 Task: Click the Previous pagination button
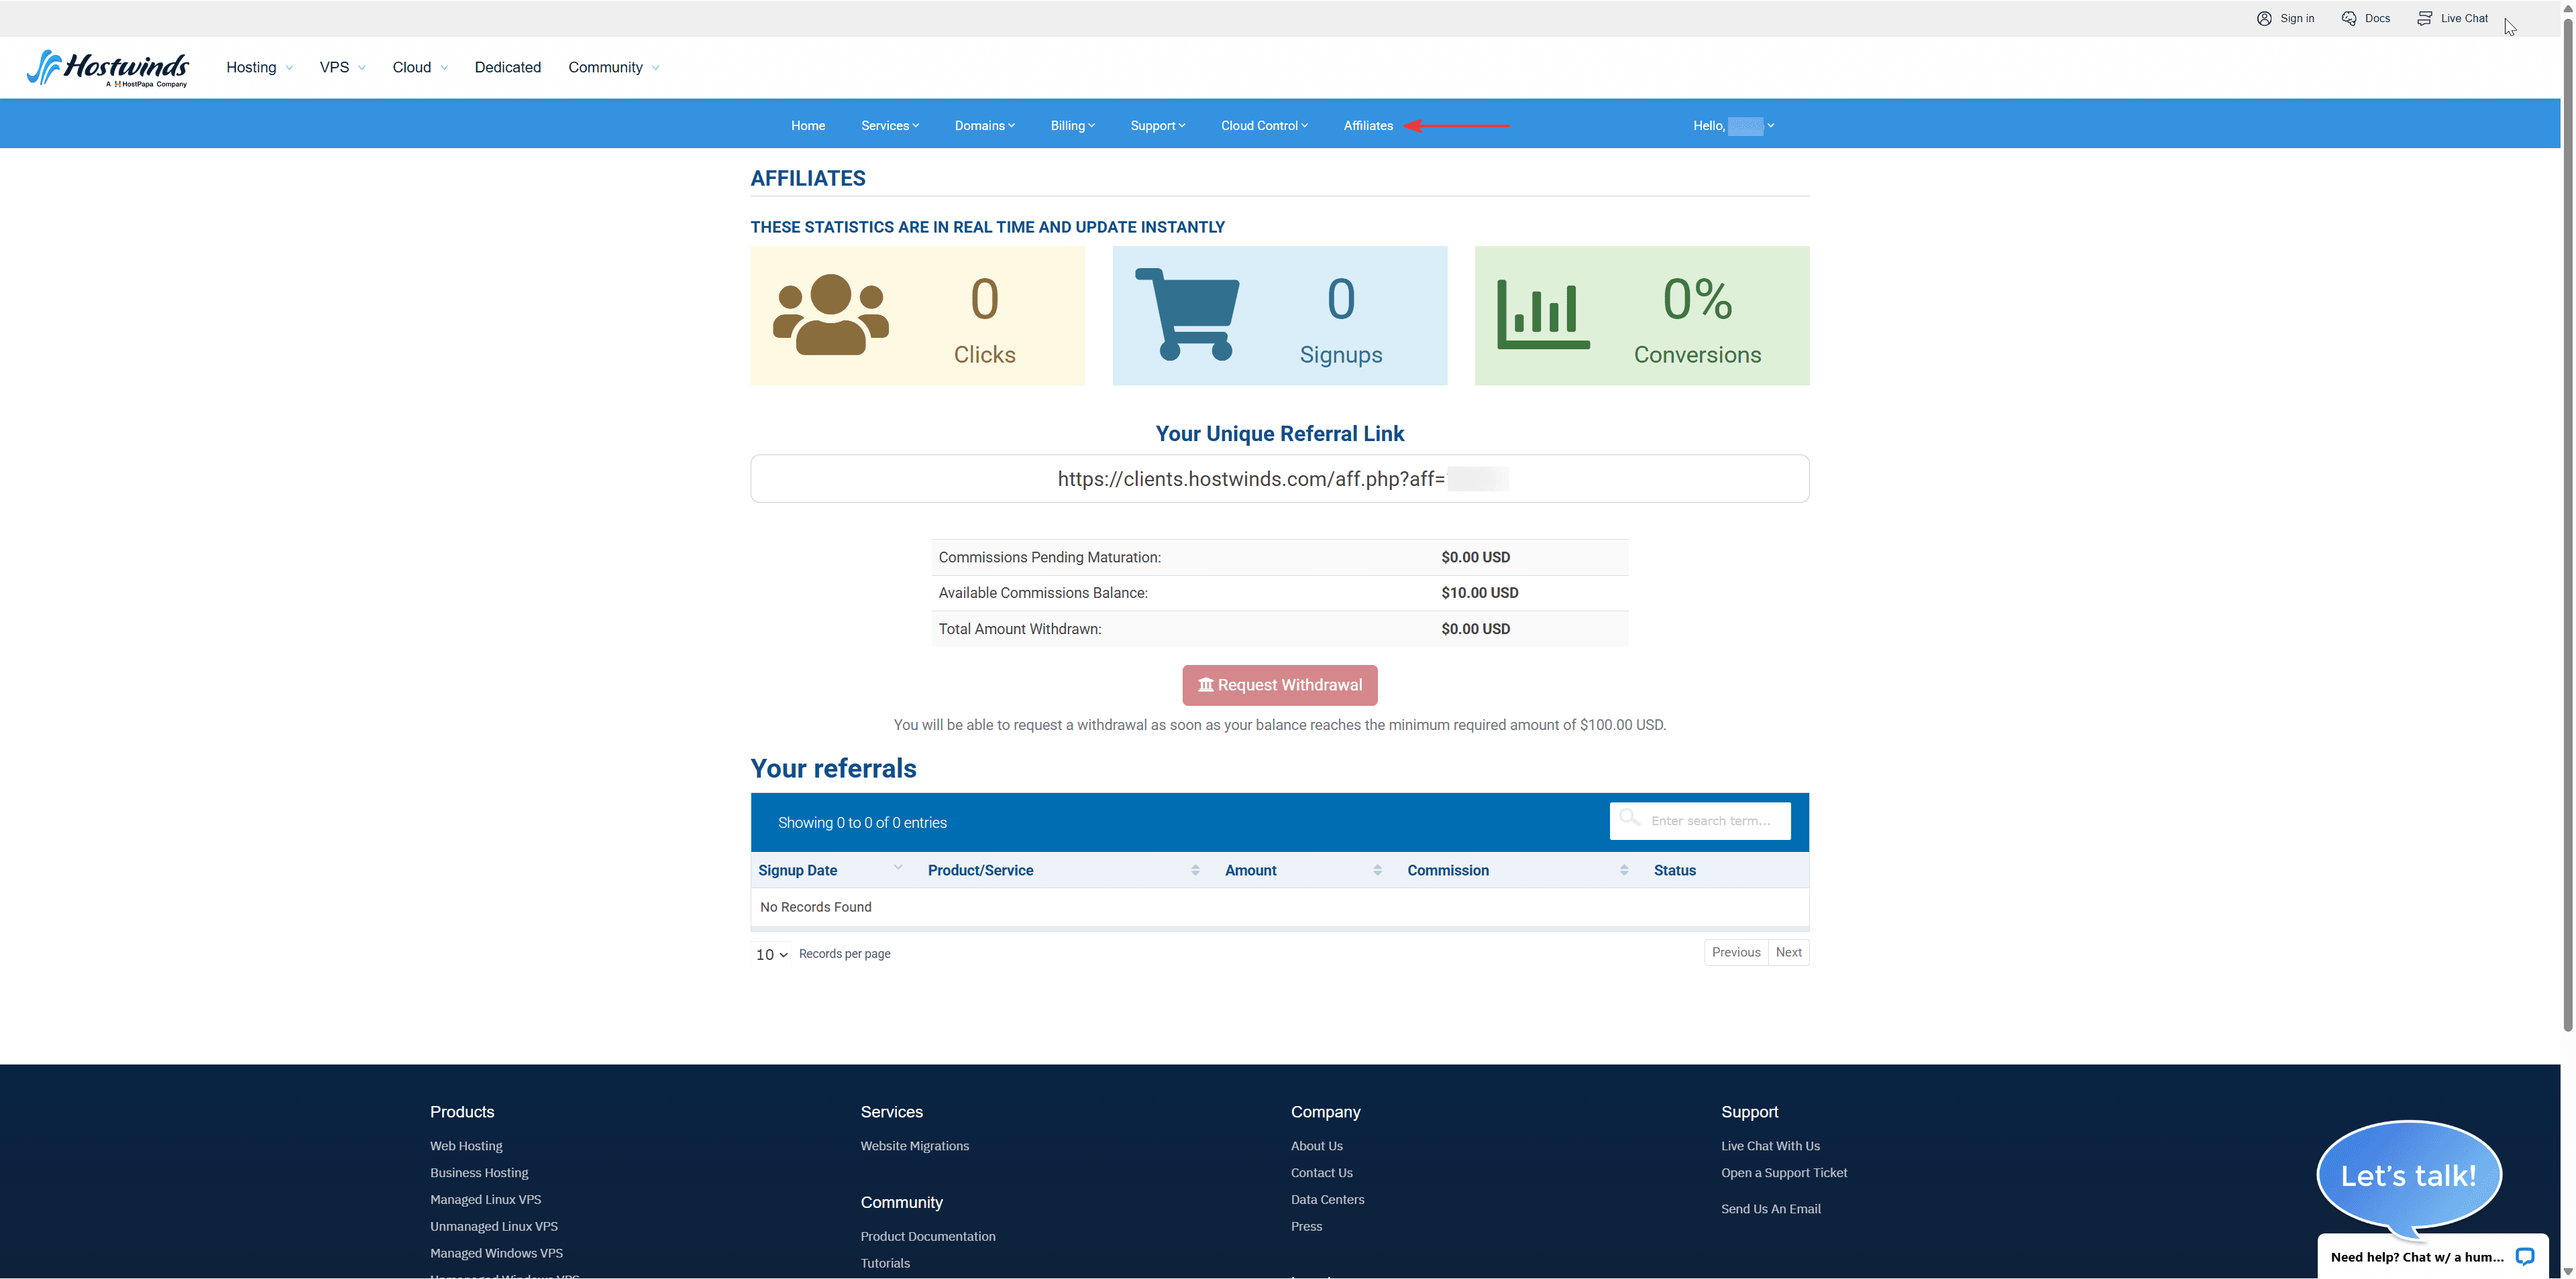[x=1736, y=953]
